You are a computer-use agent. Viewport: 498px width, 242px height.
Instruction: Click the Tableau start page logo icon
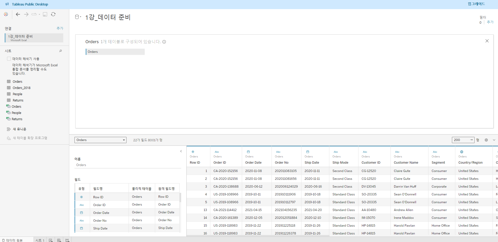(6, 14)
